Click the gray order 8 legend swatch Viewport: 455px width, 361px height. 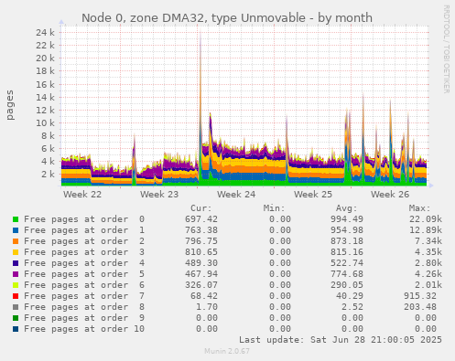pos(16,307)
